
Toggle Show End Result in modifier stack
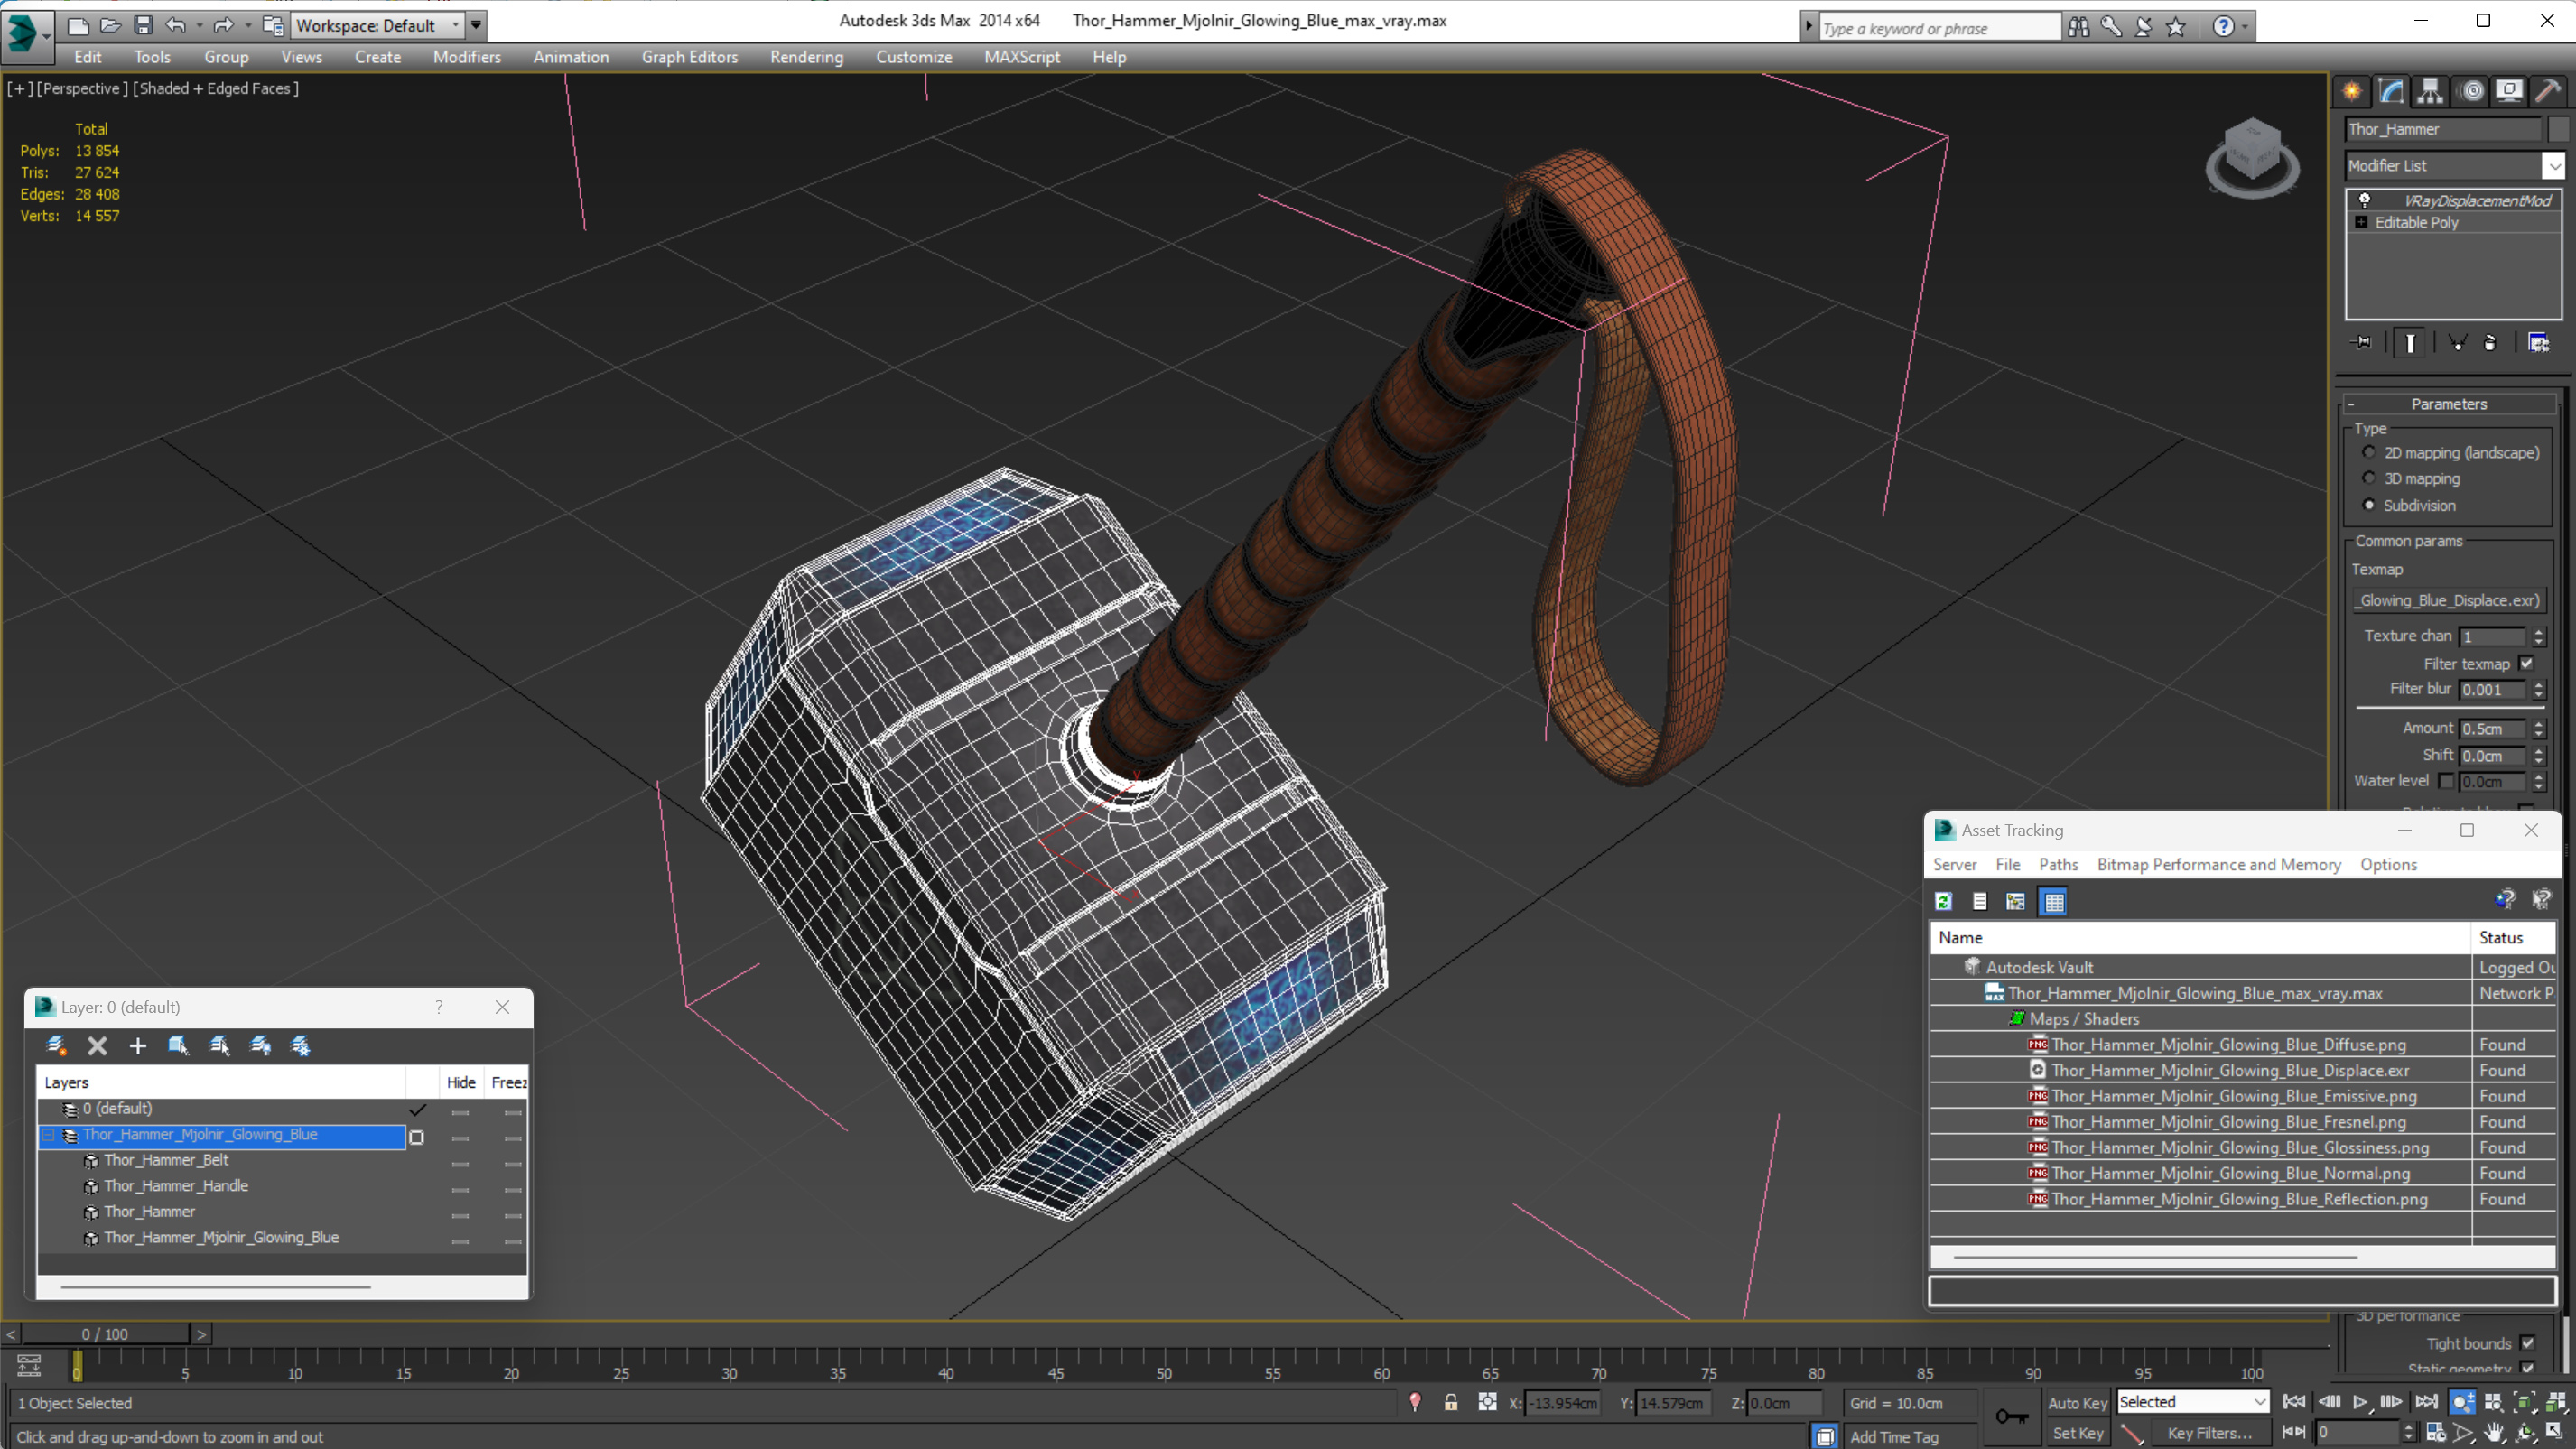tap(2410, 343)
